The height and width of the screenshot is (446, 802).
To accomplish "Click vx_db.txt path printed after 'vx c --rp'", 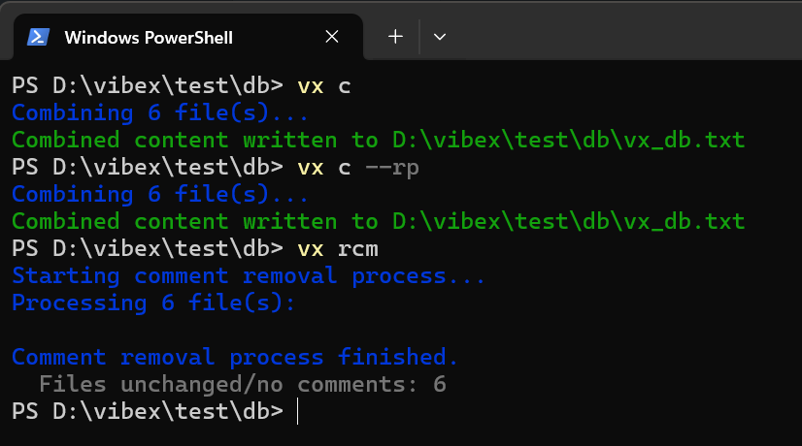I will point(569,222).
